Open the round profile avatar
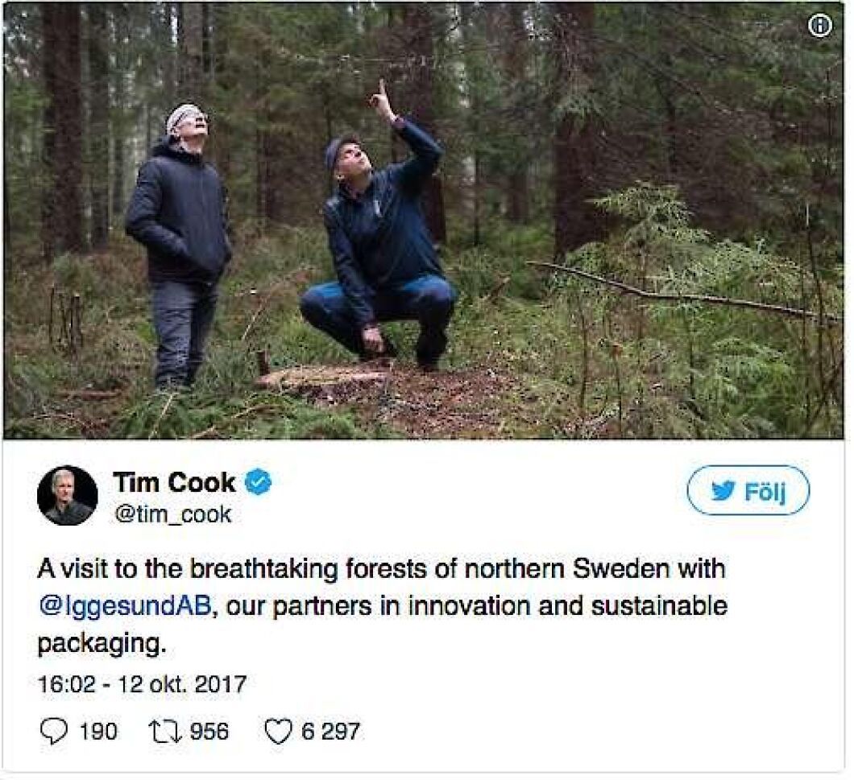 click(x=68, y=495)
